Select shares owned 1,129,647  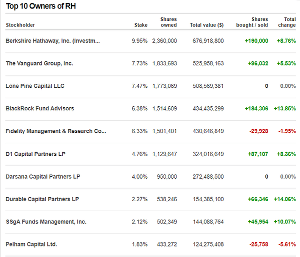pos(164,154)
